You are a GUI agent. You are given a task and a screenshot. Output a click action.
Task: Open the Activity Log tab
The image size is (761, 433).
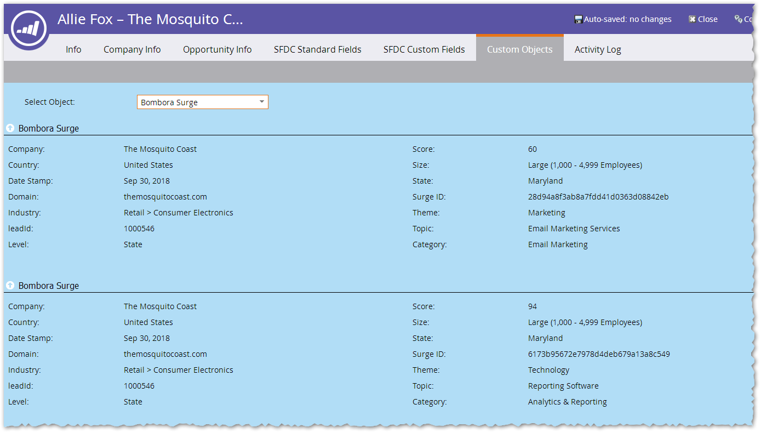(598, 49)
